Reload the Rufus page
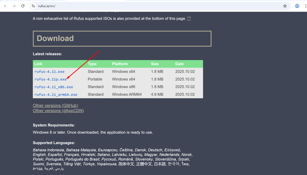 coord(23,6)
